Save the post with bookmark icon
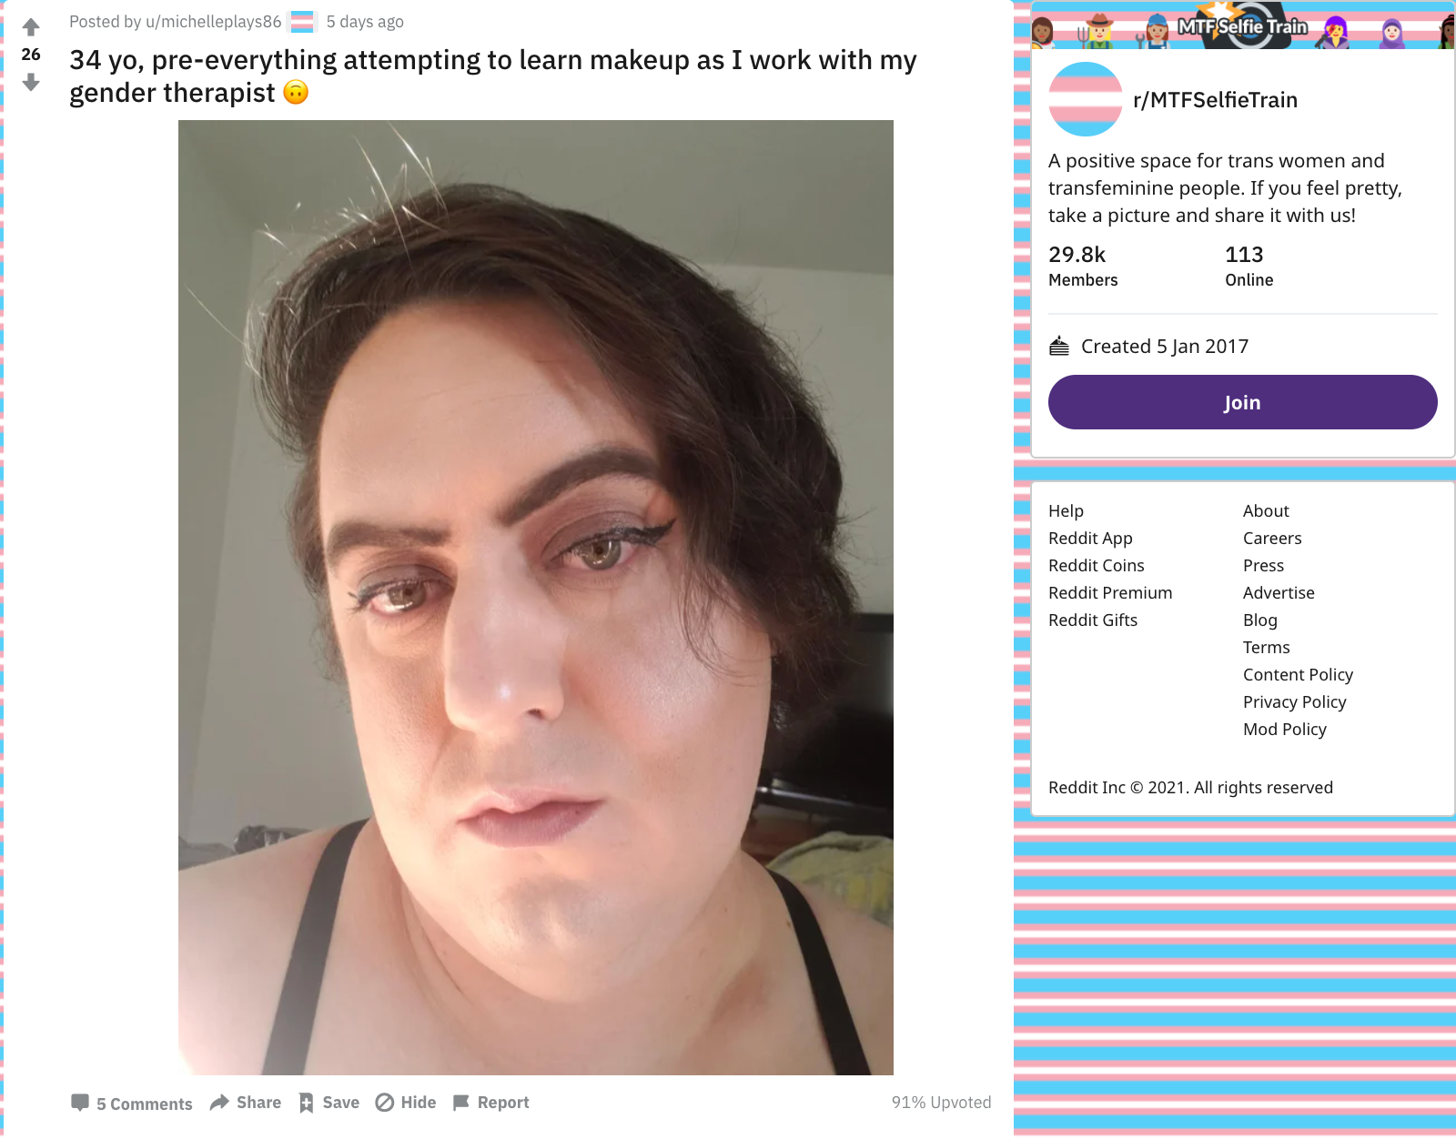 [x=329, y=1103]
